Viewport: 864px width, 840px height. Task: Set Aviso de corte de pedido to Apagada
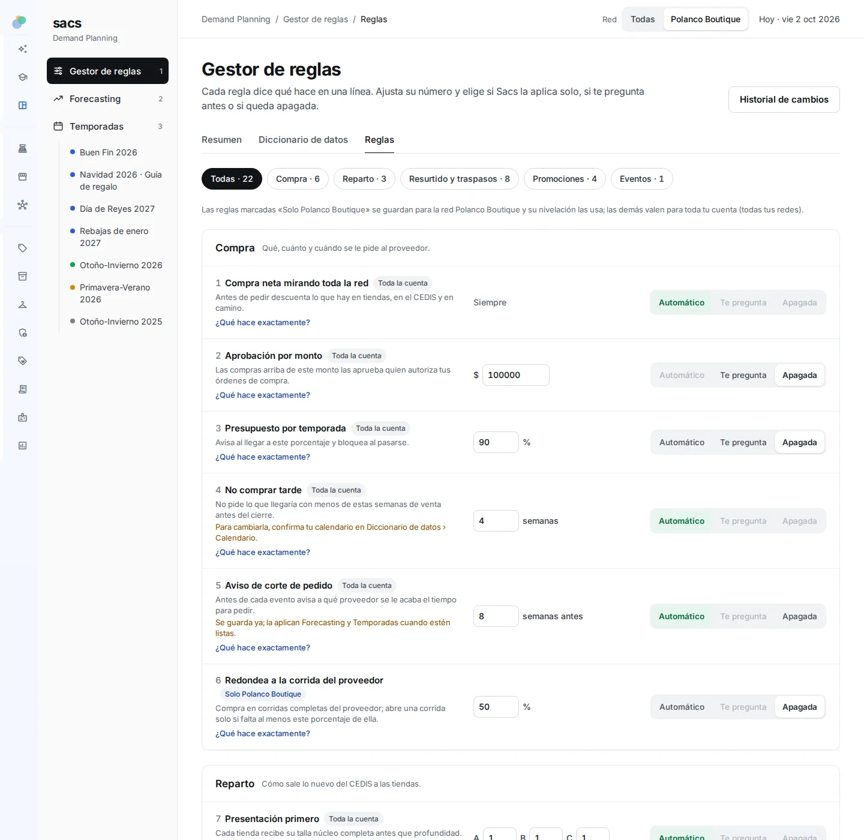click(799, 616)
